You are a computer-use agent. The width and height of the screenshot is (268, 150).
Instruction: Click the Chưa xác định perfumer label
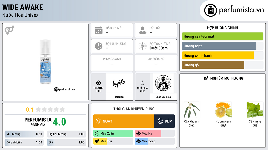pyautogui.click(x=163, y=97)
